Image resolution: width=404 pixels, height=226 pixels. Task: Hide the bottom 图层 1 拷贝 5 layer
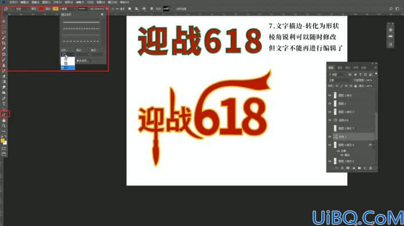(330, 161)
